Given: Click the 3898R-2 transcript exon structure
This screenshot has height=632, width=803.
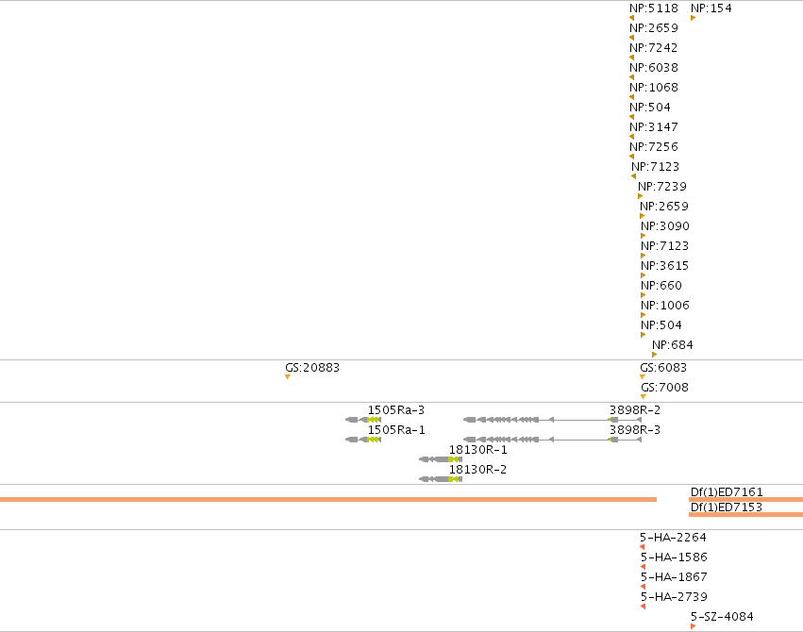Looking at the screenshot, I should [x=553, y=420].
